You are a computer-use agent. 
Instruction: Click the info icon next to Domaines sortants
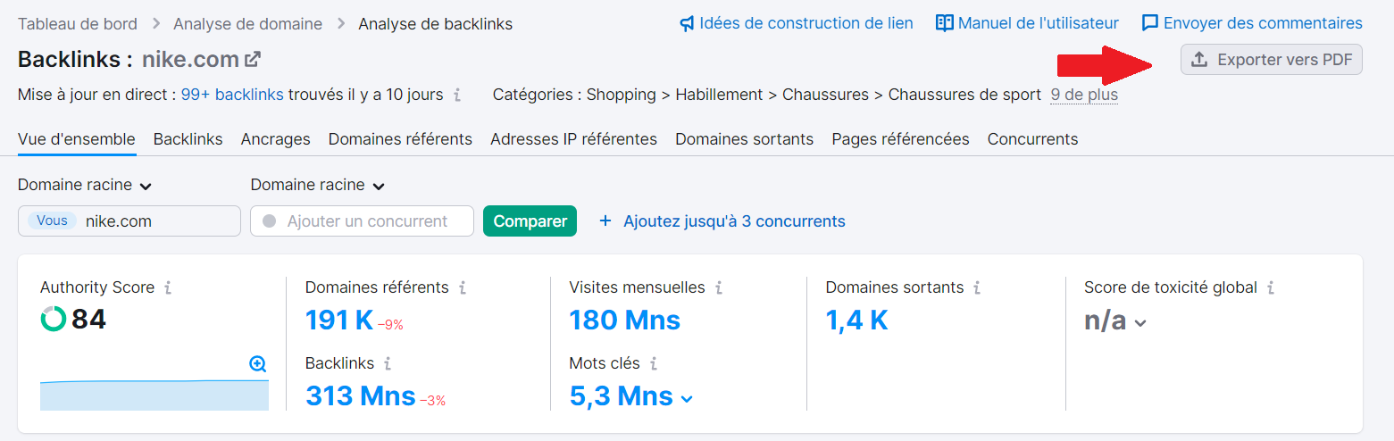977,287
